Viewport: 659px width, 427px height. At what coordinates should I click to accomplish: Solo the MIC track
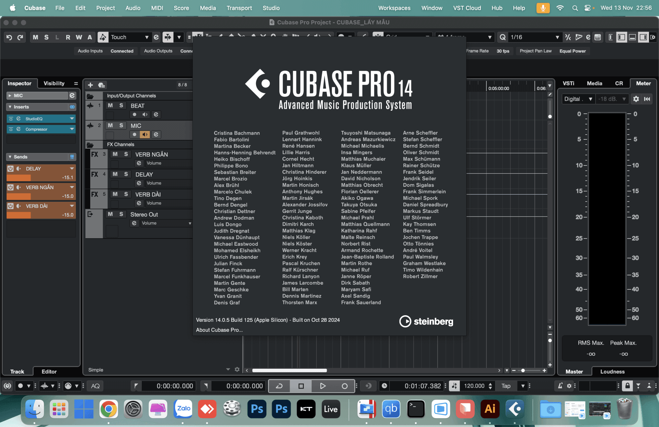tap(121, 125)
